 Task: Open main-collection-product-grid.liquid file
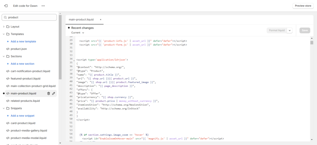point(33,86)
